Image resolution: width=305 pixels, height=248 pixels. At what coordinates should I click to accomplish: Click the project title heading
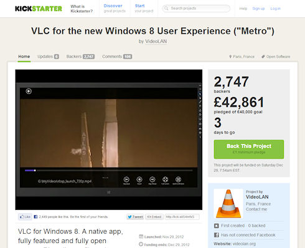[x=152, y=31]
